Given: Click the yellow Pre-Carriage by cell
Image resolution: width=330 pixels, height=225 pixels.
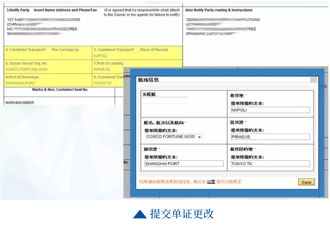Looking at the screenshot, I should (x=48, y=53).
